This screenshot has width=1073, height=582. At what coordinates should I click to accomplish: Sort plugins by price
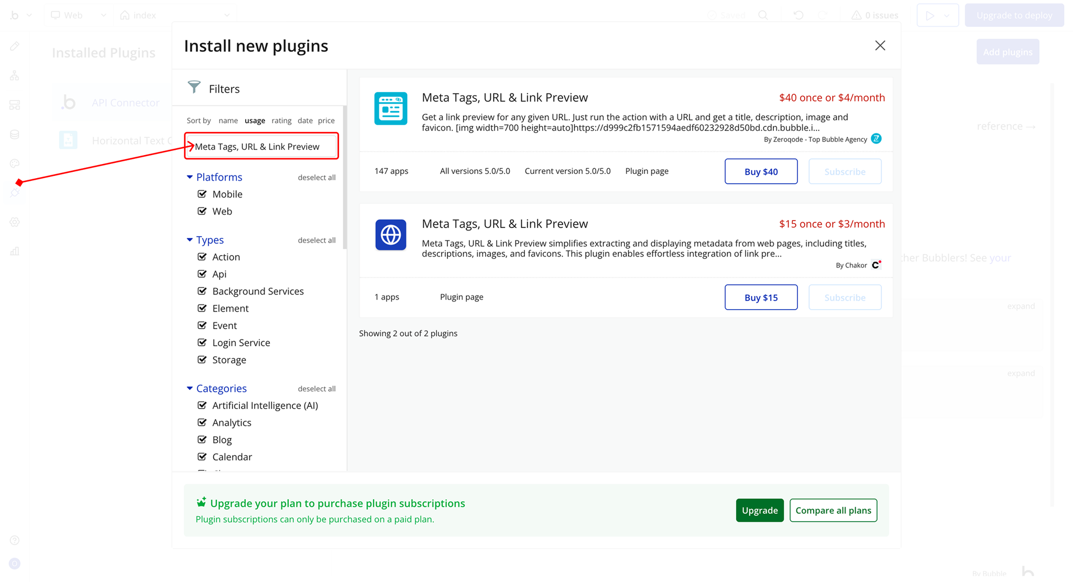(326, 120)
